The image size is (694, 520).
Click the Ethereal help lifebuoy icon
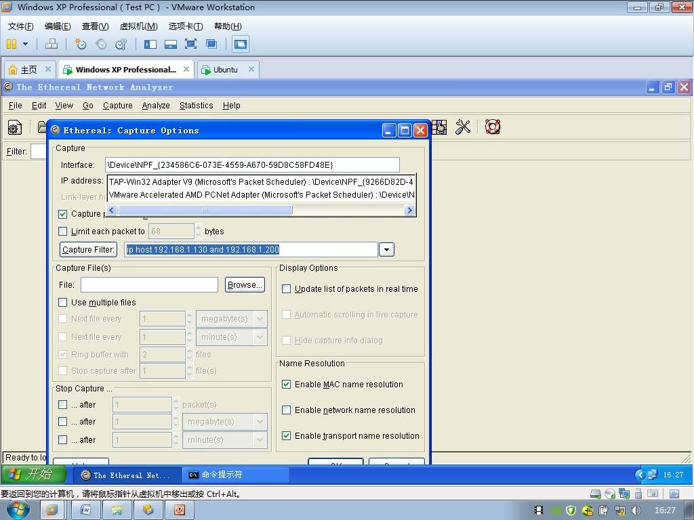coord(492,127)
